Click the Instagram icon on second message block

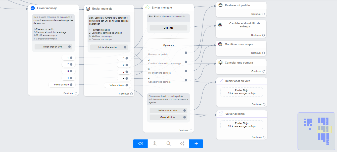(88, 9)
